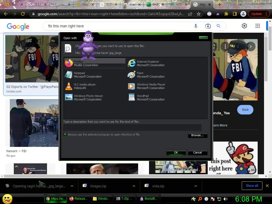Bookmark this page with the star icon
The height and width of the screenshot is (204, 272).
click(199, 14)
